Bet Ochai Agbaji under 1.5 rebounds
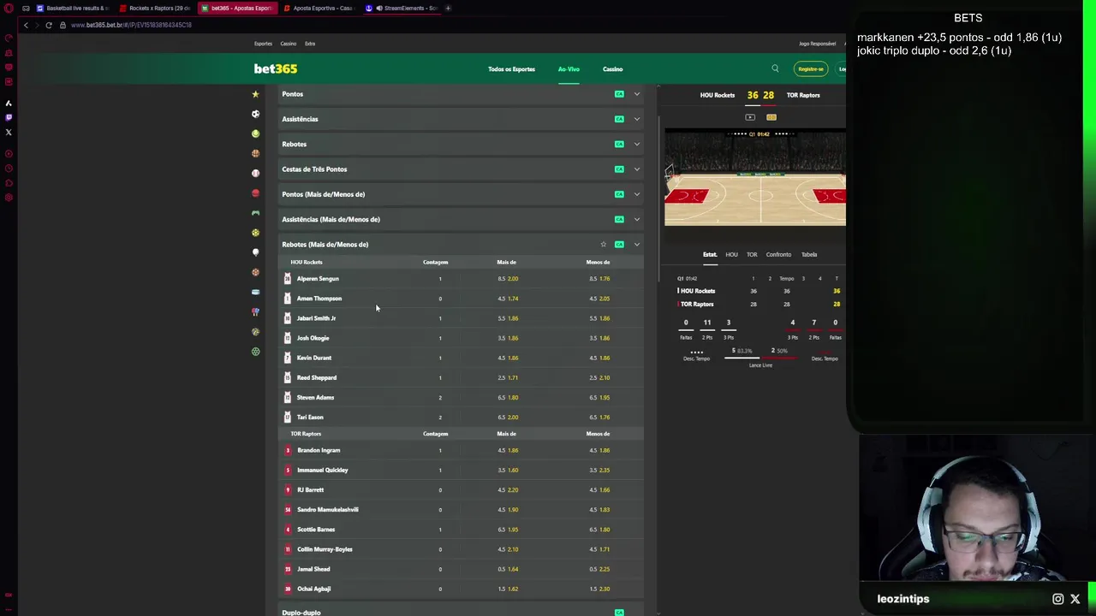This screenshot has height=616, width=1096. (599, 589)
